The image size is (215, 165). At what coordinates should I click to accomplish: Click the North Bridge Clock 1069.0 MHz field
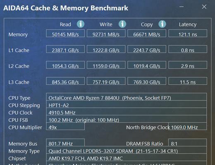(x=188, y=126)
